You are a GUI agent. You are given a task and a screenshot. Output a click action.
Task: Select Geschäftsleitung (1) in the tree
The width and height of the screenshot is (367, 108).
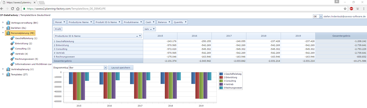26,38
